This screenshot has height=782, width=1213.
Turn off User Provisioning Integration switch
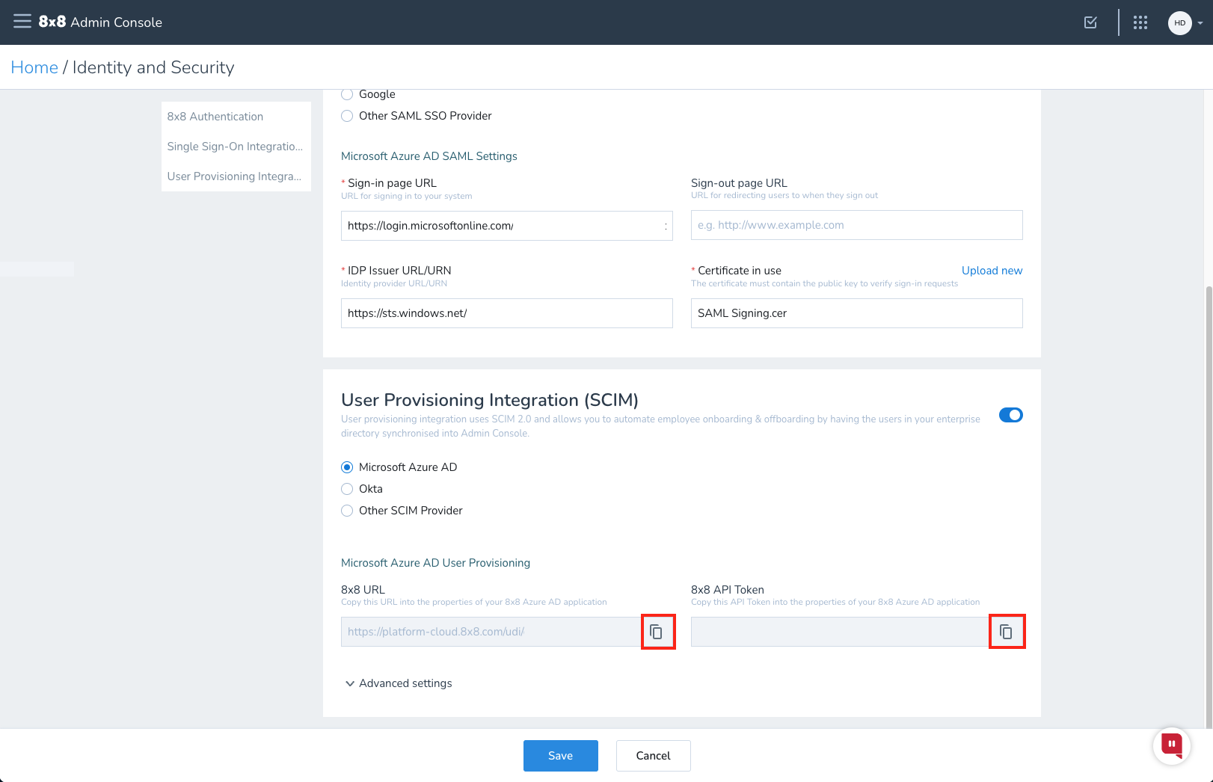pos(1010,415)
